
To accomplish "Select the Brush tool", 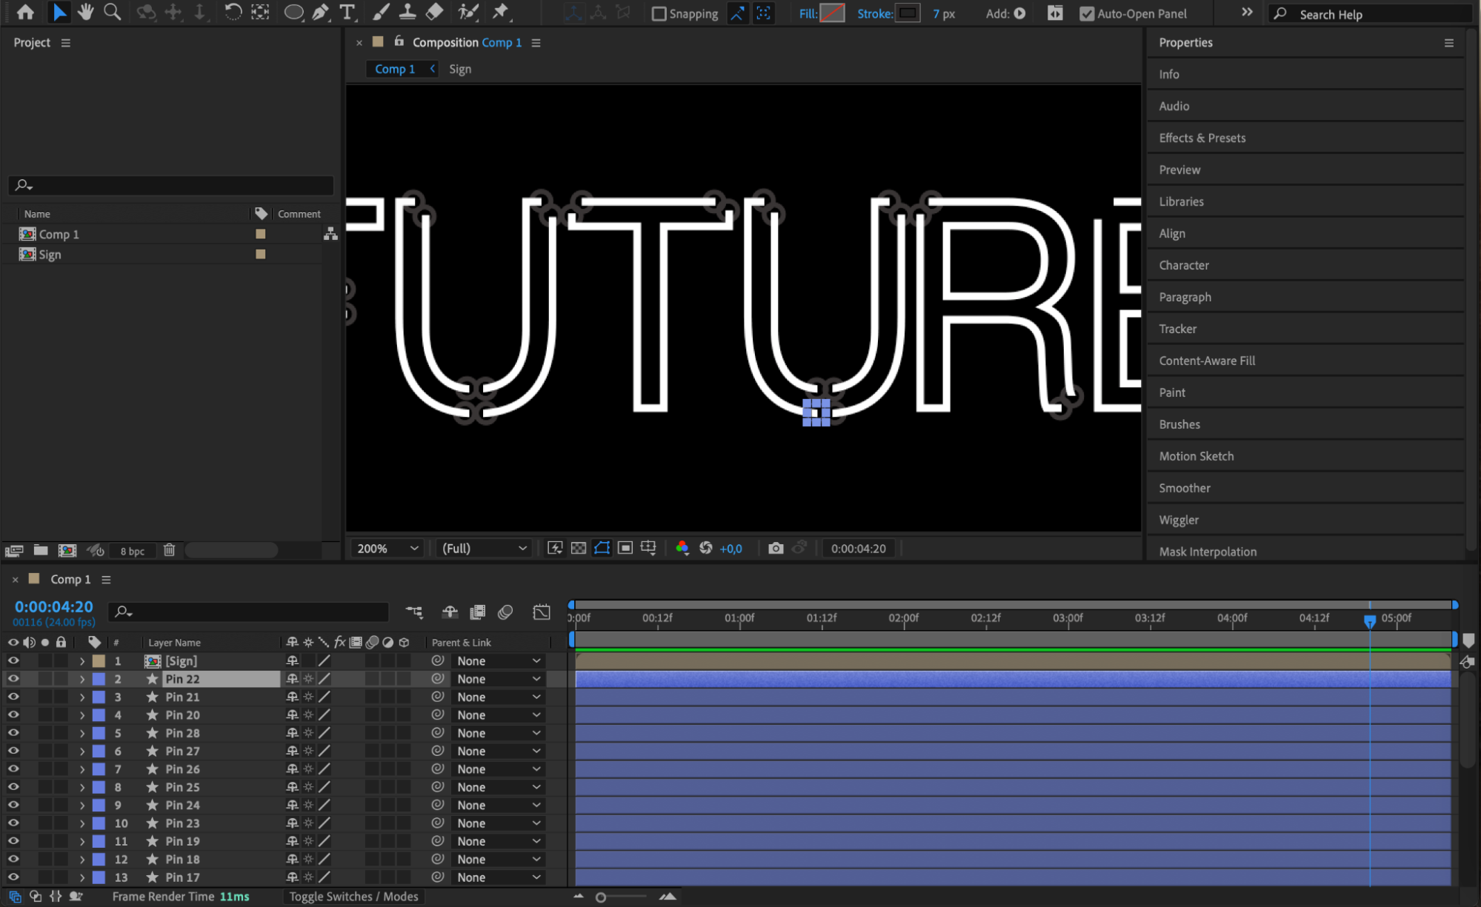I will (x=380, y=12).
